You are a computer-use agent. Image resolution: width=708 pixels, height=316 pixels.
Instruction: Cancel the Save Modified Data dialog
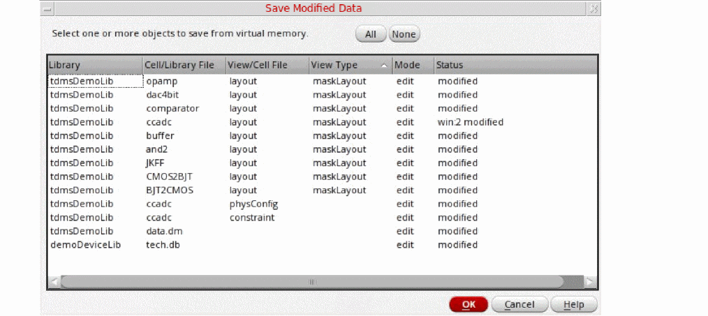pyautogui.click(x=519, y=305)
